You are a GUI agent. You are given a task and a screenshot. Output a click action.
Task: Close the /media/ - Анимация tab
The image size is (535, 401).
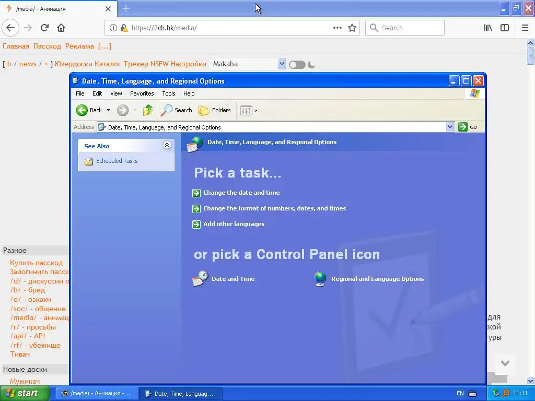(108, 8)
